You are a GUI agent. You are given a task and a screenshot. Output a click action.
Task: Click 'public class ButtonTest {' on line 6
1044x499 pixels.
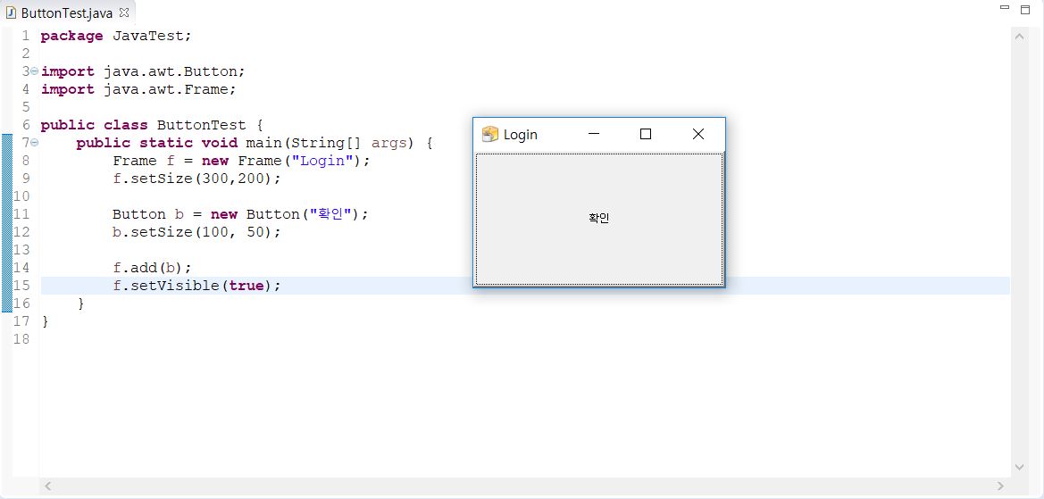(x=152, y=125)
